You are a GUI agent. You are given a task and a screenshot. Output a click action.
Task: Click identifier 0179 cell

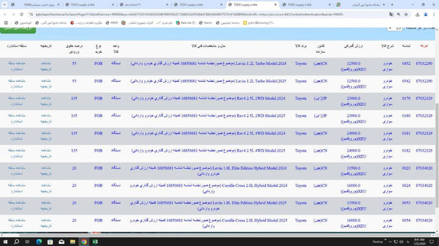[406, 98]
